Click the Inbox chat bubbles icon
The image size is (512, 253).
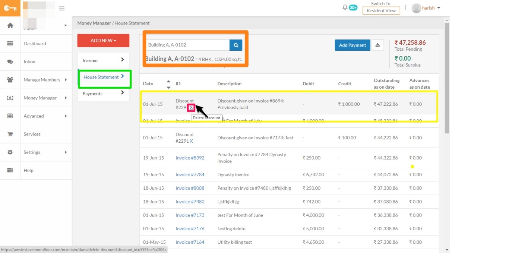point(10,62)
